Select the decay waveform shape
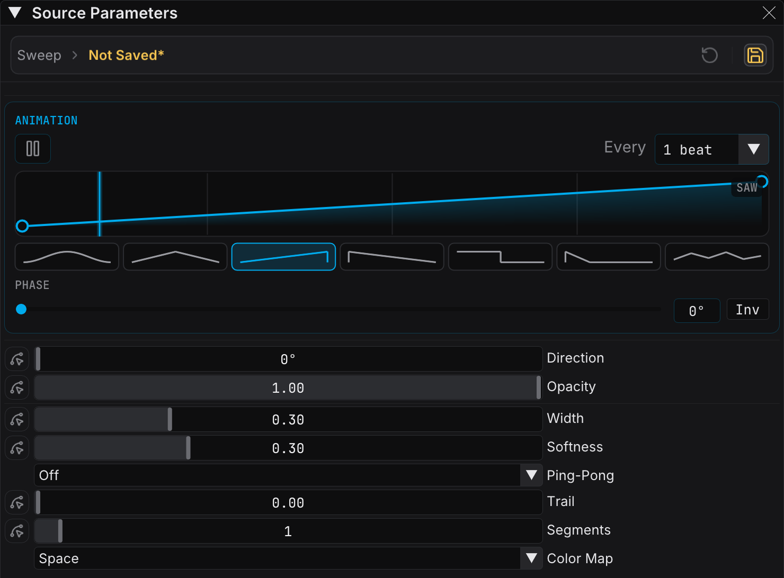The width and height of the screenshot is (784, 578). 609,257
